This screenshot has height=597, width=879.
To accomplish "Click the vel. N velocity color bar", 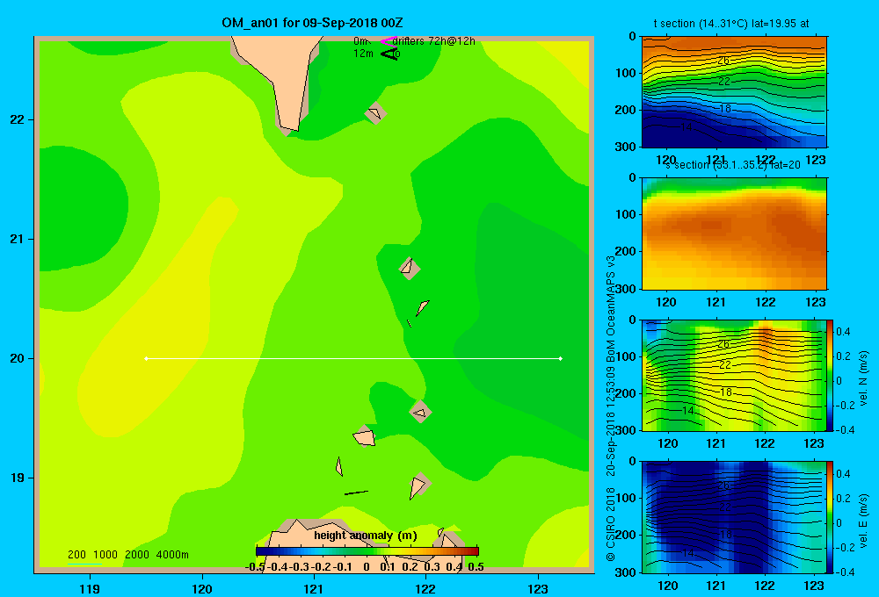I will point(831,375).
